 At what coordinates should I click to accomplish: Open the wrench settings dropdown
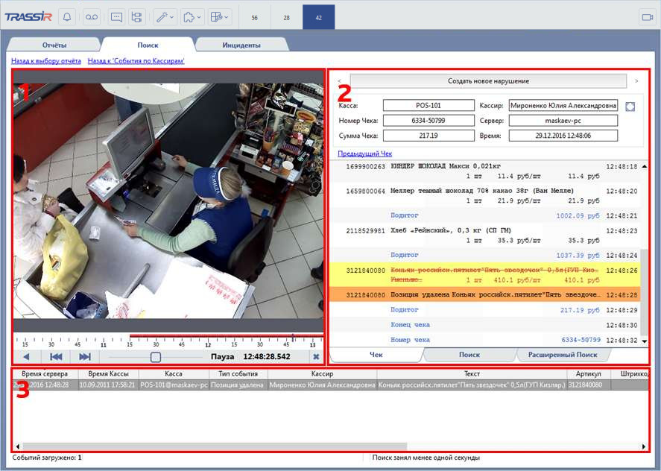[x=164, y=16]
